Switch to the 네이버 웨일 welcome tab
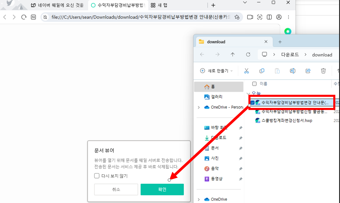Screen dimensions: 340x203 click(x=57, y=5)
